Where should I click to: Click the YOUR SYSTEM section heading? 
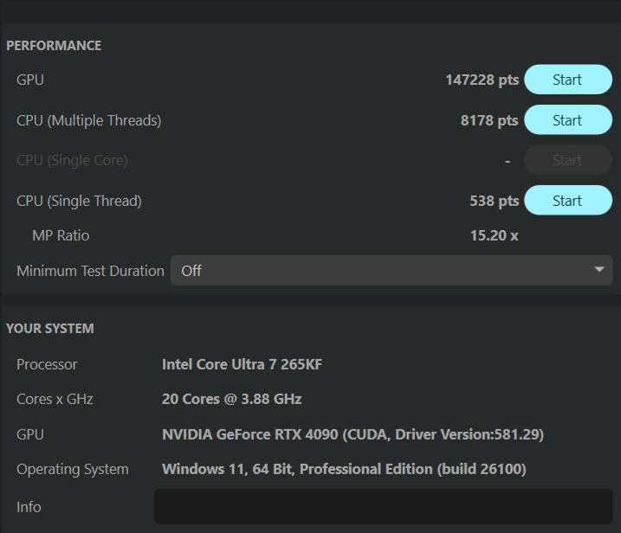50,329
